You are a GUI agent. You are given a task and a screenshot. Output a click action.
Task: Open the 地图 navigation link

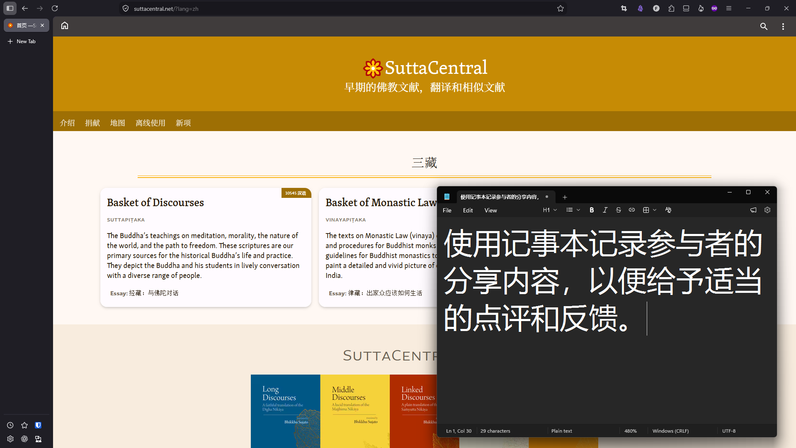[118, 123]
